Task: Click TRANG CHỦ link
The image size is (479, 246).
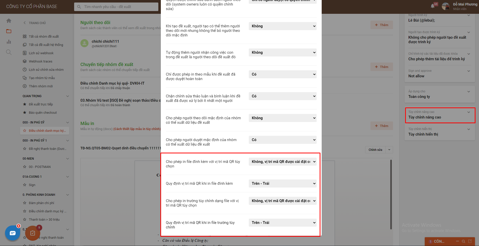Action: point(37,23)
